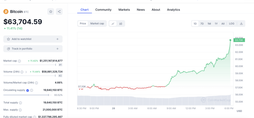Click the download chart icon
The image size is (254, 118).
click(241, 24)
